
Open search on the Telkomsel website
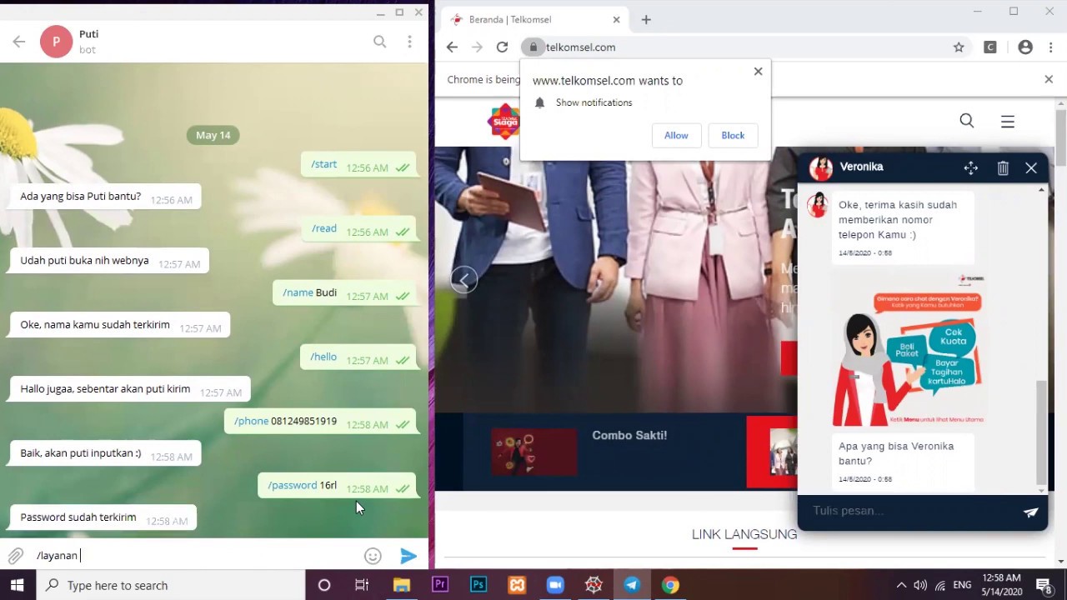click(967, 121)
